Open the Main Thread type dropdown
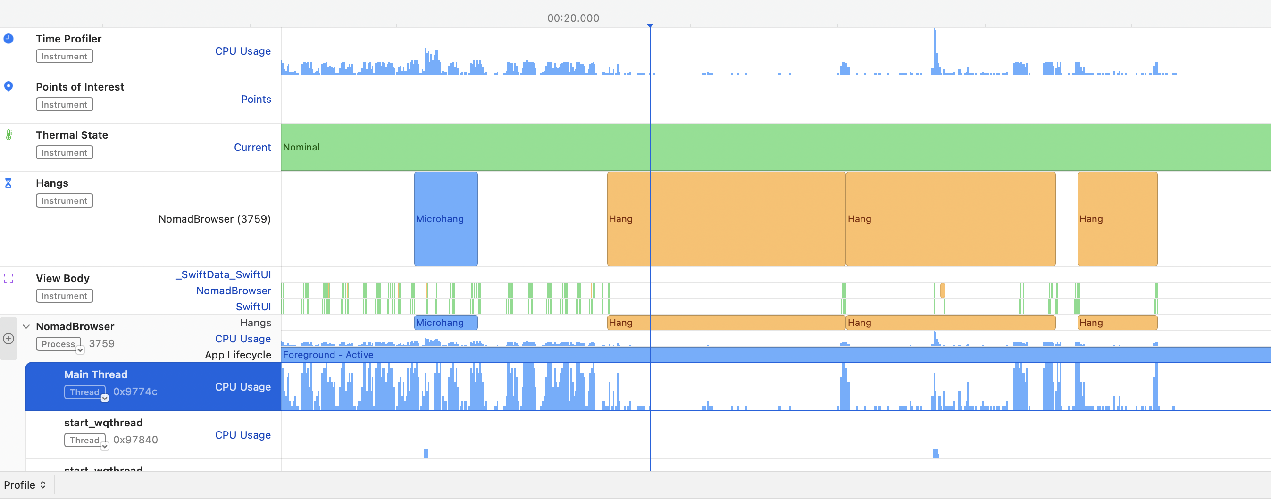The width and height of the screenshot is (1271, 499). (x=105, y=398)
